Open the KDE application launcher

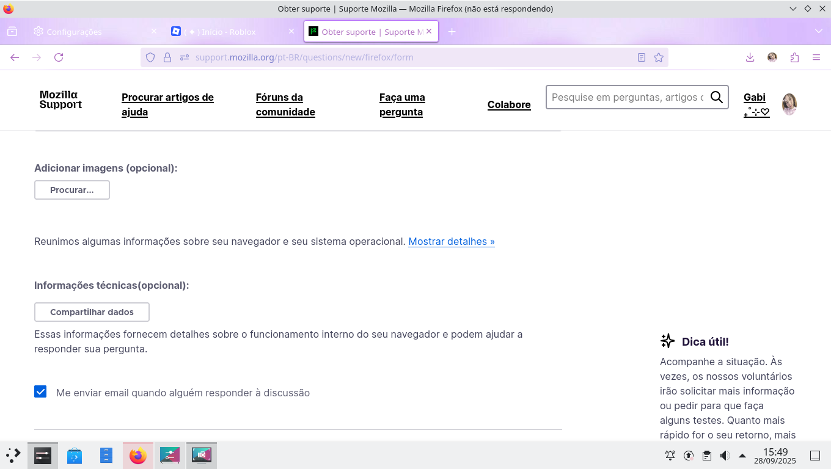click(13, 455)
